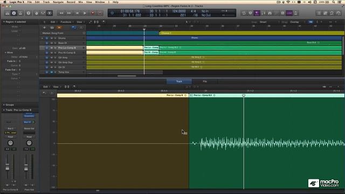Open tracks area Edit menu
Image resolution: width=345 pixels, height=194 pixels.
[x=53, y=22]
